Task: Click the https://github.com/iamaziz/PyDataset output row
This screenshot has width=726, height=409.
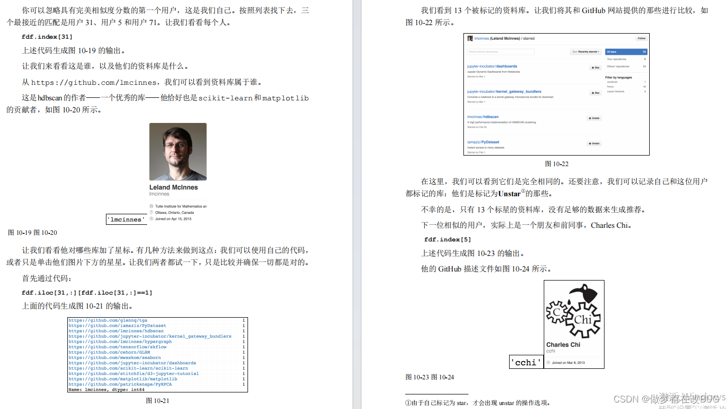Action: coord(157,326)
